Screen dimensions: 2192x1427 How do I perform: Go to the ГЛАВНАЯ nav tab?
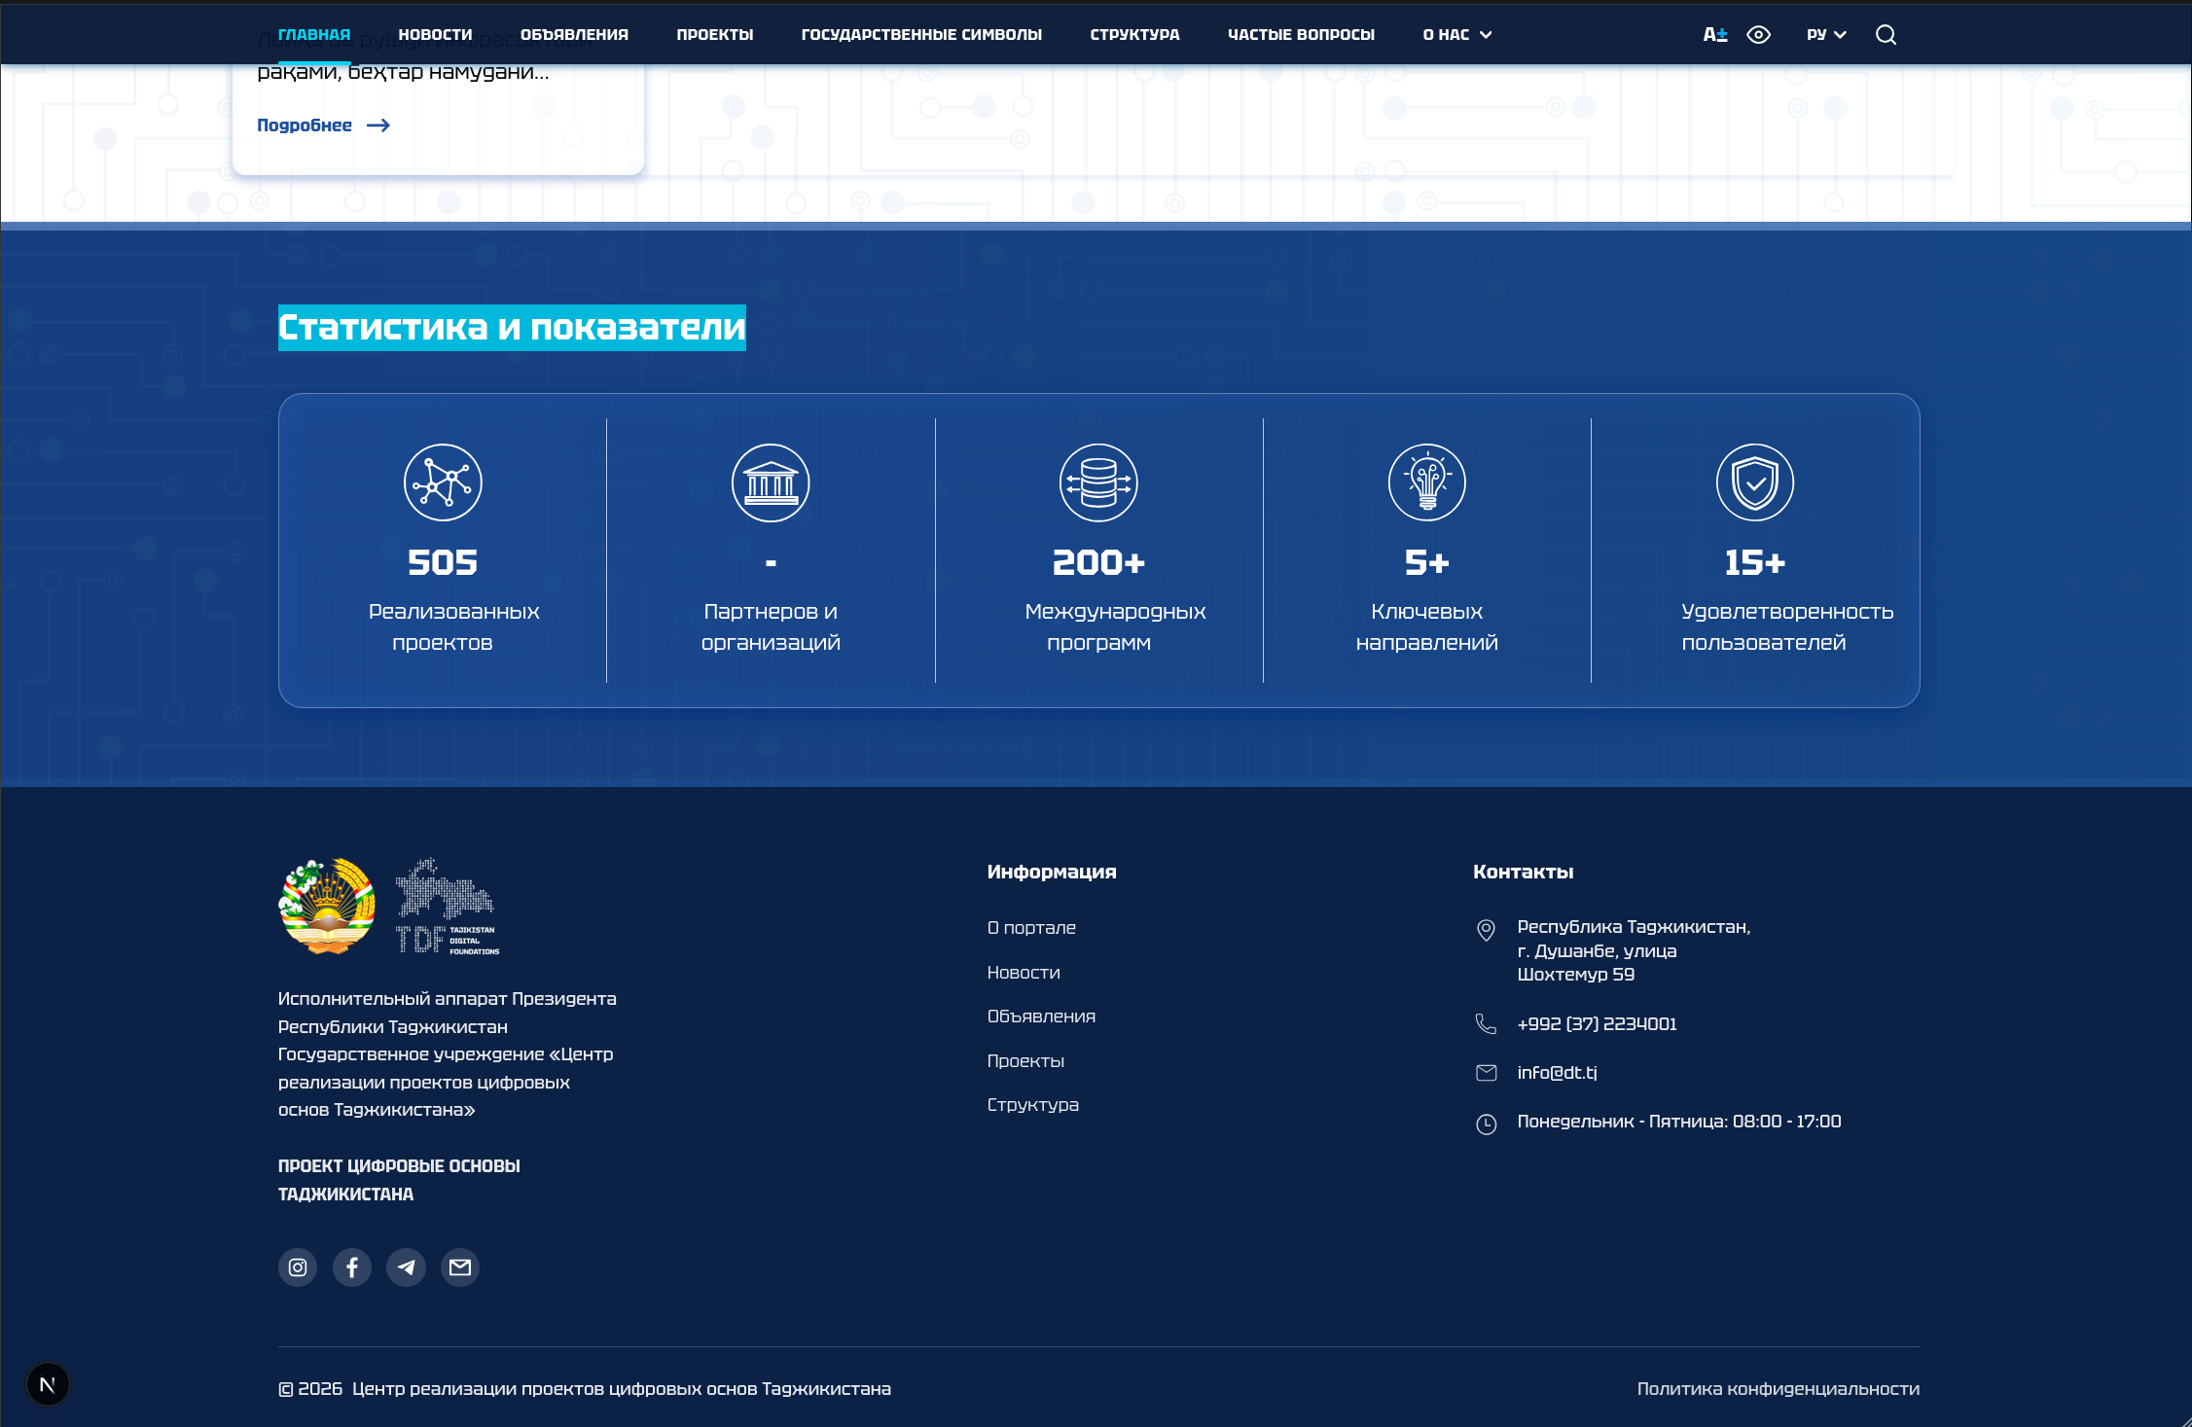314,35
